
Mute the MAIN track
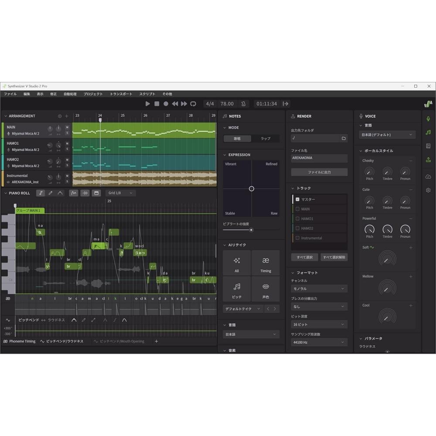pyautogui.click(x=67, y=127)
